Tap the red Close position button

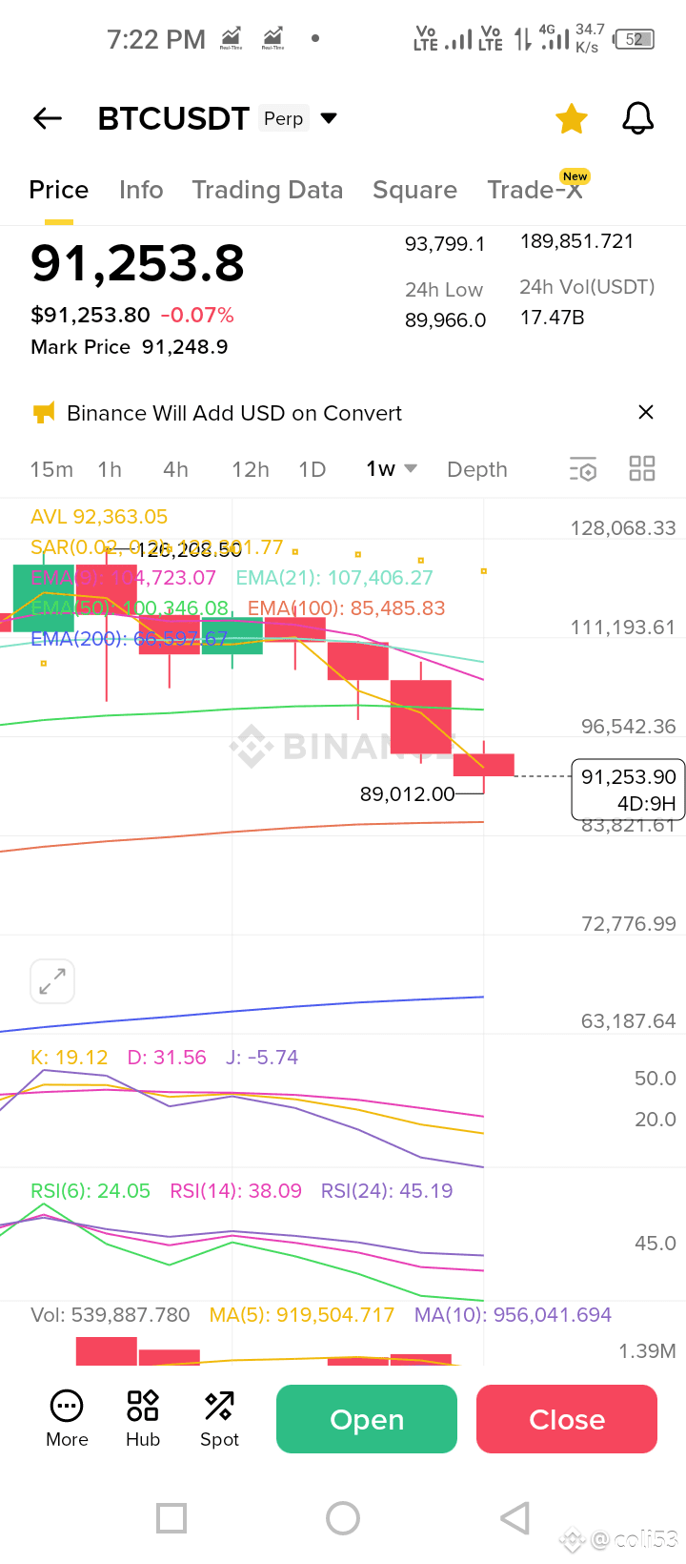point(567,1419)
